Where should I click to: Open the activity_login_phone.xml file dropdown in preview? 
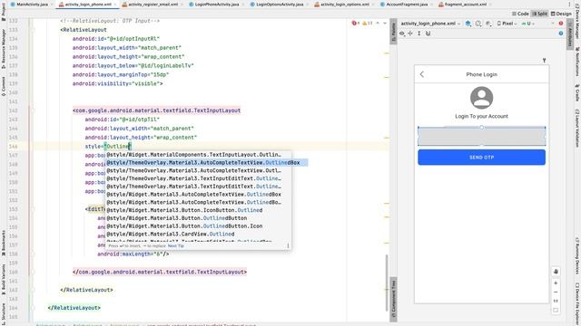[x=431, y=24]
